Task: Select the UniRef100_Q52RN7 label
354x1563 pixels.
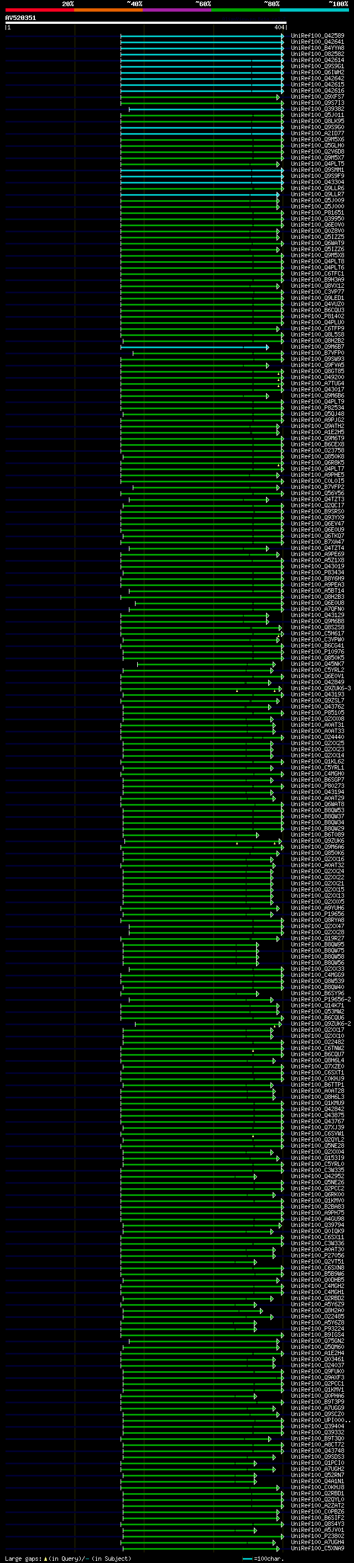Action: click(x=317, y=1475)
